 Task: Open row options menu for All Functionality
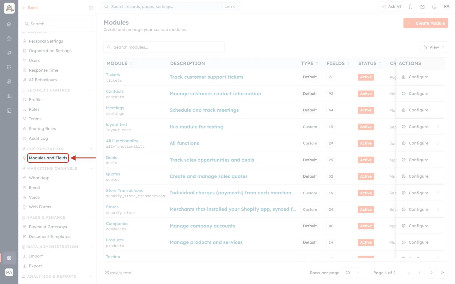pos(438,143)
